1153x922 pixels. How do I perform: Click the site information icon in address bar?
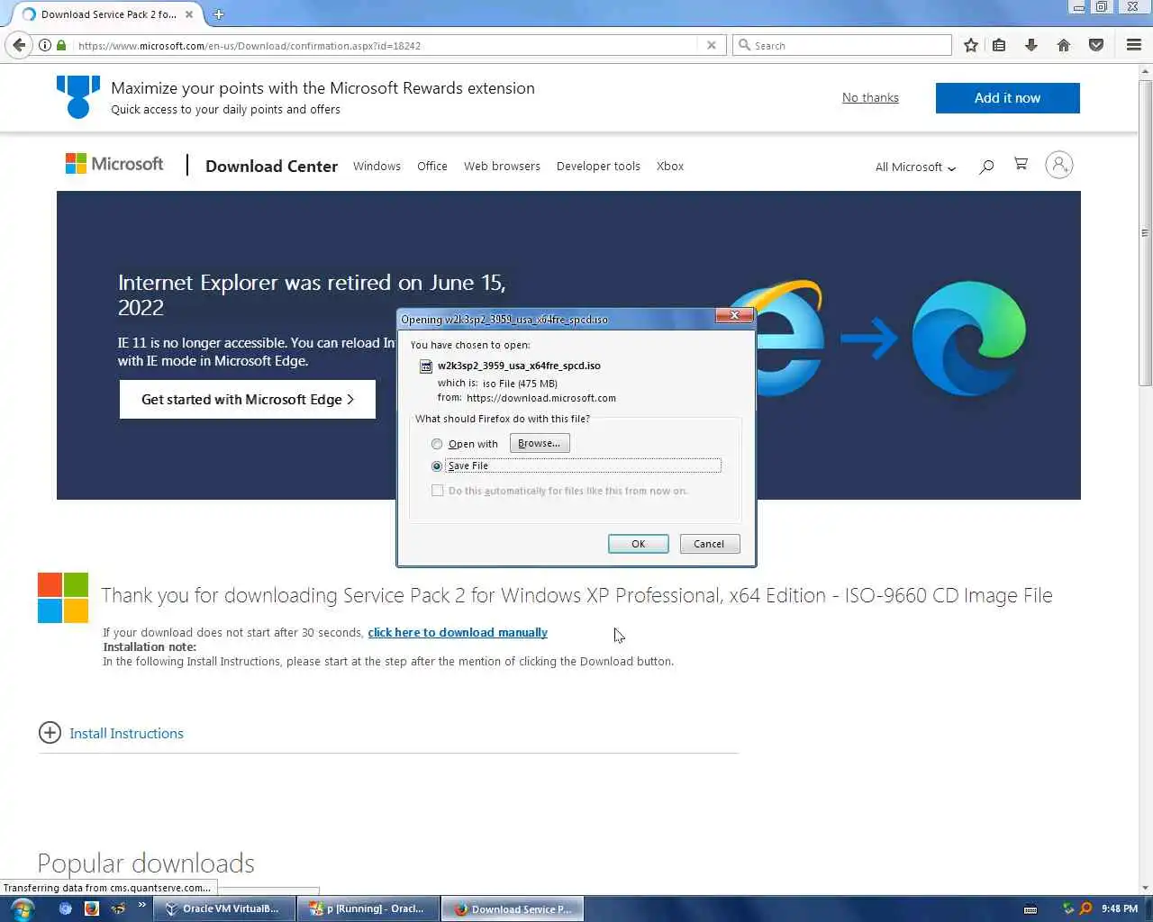[44, 45]
